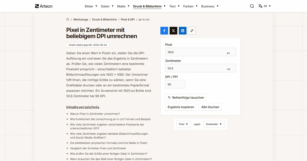This screenshot has height=161, width=307.
Task: Click the Inhaltsverzeichnis heading
Action: [x=83, y=107]
